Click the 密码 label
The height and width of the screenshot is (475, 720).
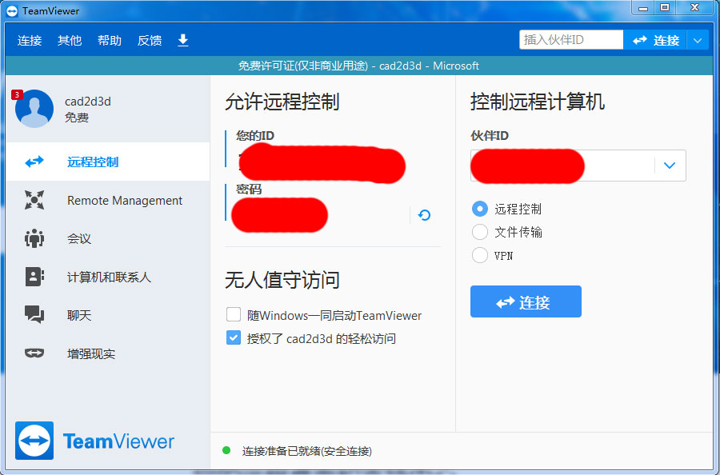pyautogui.click(x=249, y=189)
